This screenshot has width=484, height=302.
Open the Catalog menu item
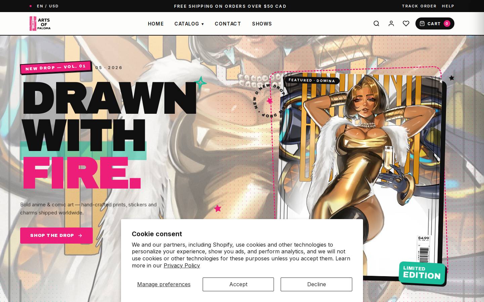pyautogui.click(x=187, y=24)
